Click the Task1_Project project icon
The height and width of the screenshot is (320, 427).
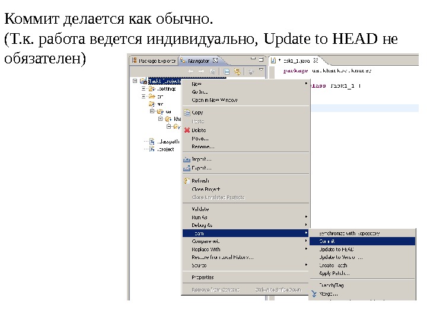point(144,81)
